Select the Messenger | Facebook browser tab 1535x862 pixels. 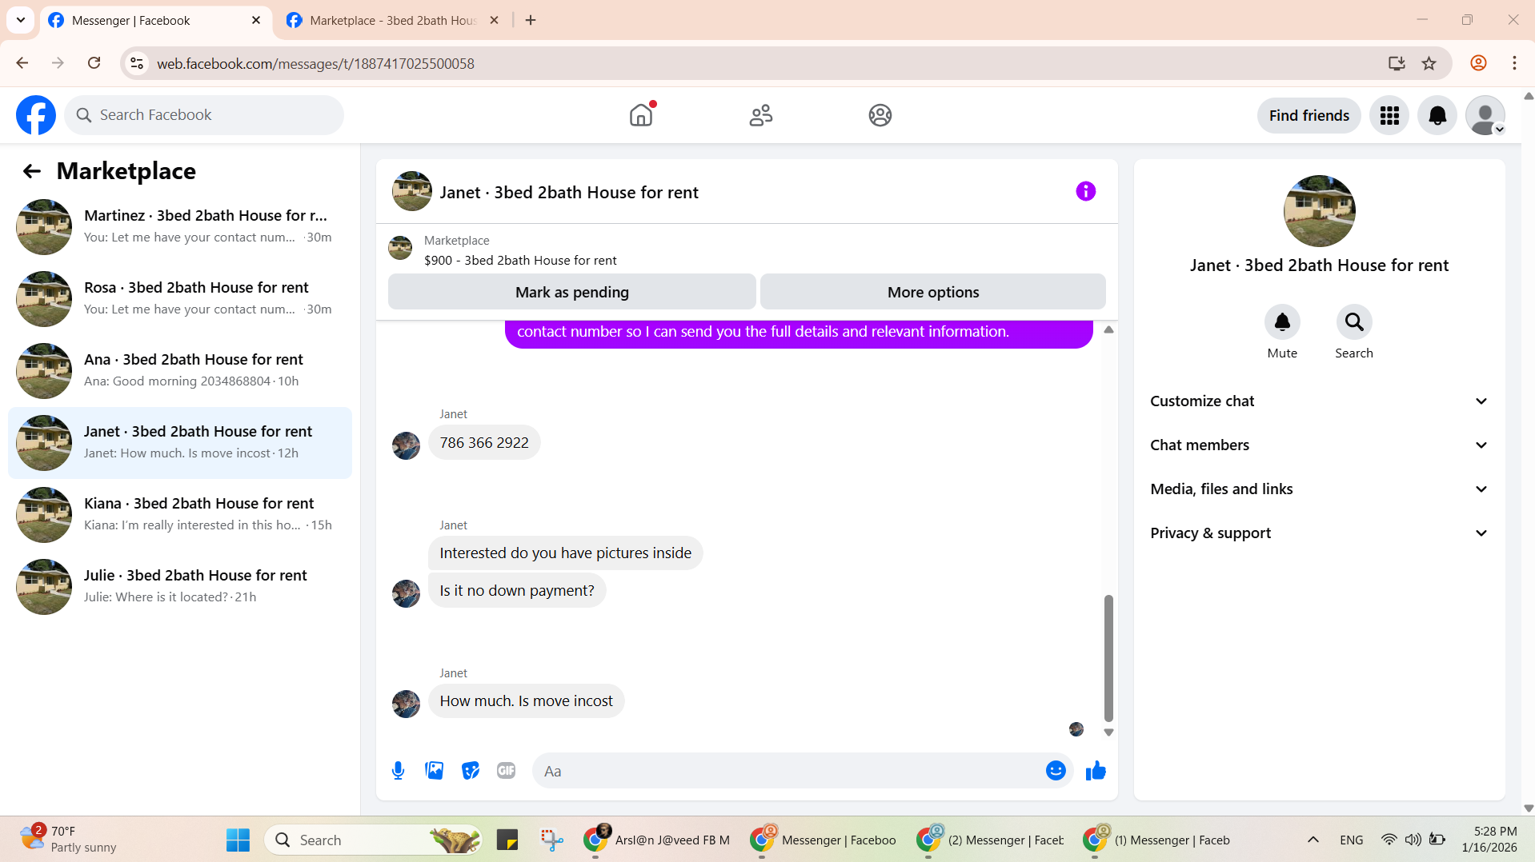(154, 21)
